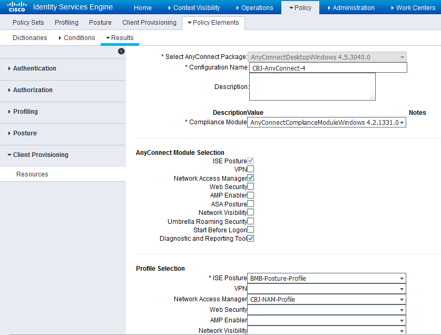Open the Work Centers menu
Screen dimensions: 441x335
tap(415, 7)
